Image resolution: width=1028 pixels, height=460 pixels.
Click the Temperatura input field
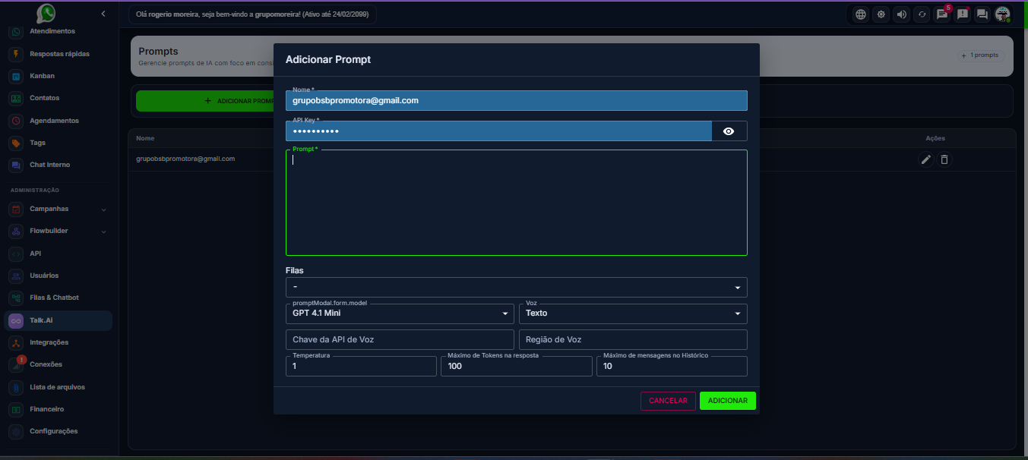[x=361, y=367]
